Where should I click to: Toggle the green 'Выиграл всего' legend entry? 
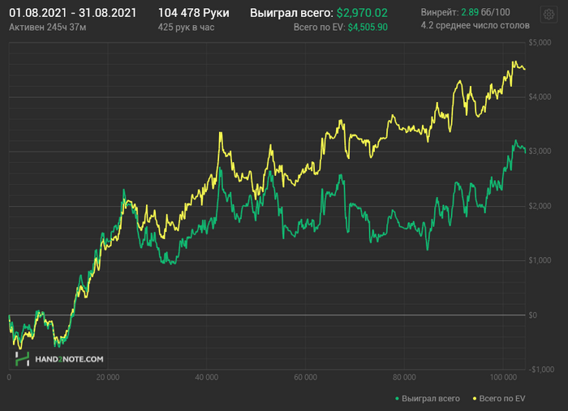coord(428,398)
